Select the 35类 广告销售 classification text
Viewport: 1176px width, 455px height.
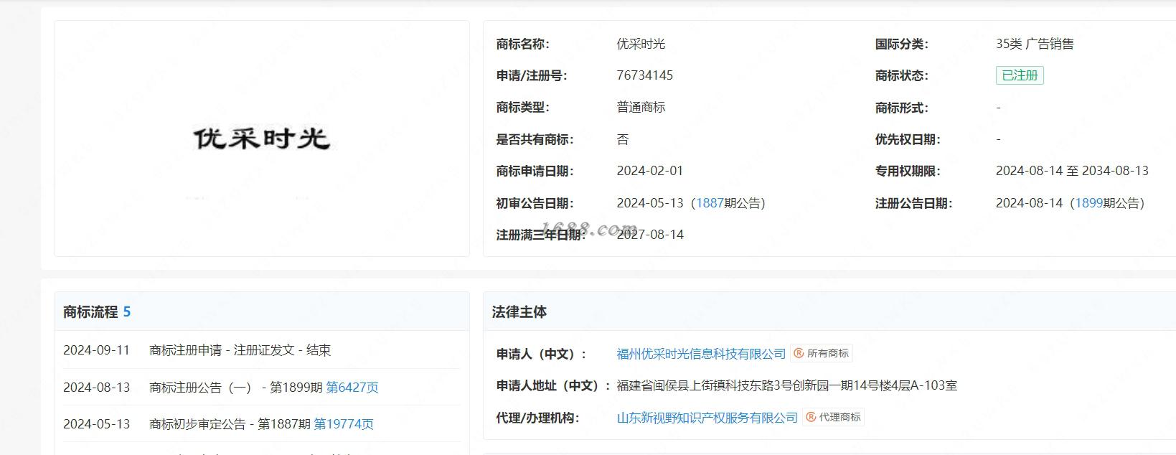pyautogui.click(x=1035, y=44)
